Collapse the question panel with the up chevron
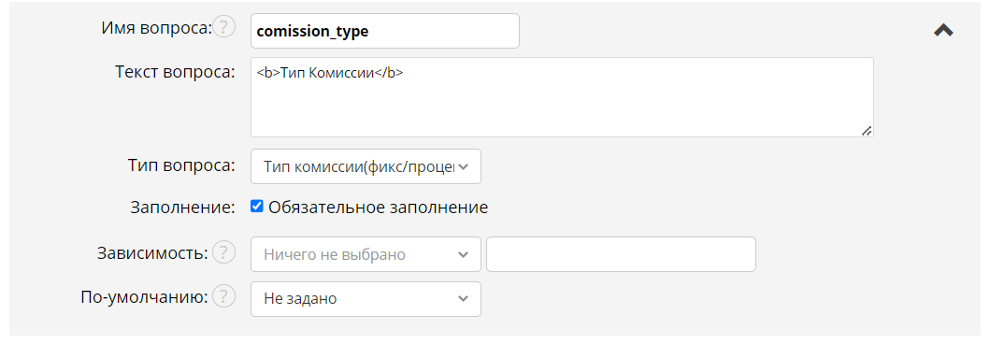 943,30
